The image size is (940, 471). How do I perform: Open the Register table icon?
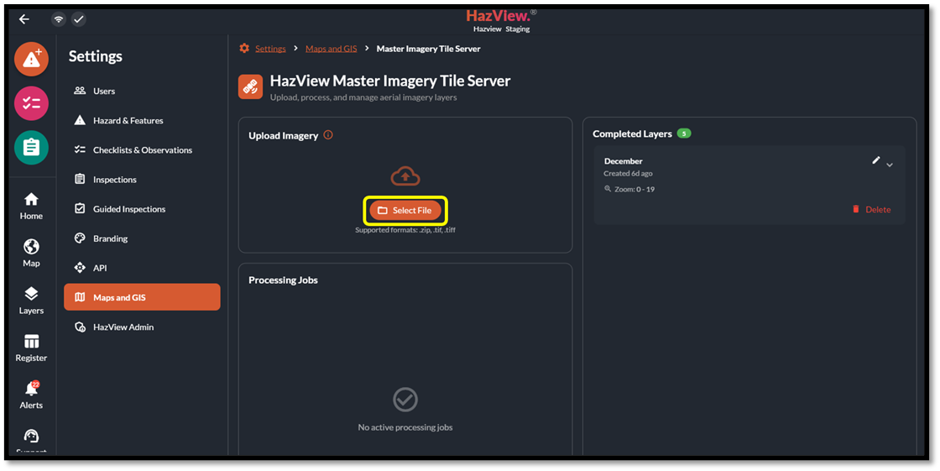(31, 348)
